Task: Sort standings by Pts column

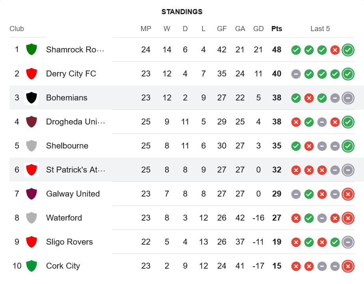Action: click(277, 29)
